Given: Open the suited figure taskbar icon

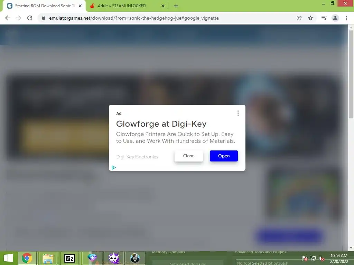Looking at the screenshot, I should (x=135, y=258).
